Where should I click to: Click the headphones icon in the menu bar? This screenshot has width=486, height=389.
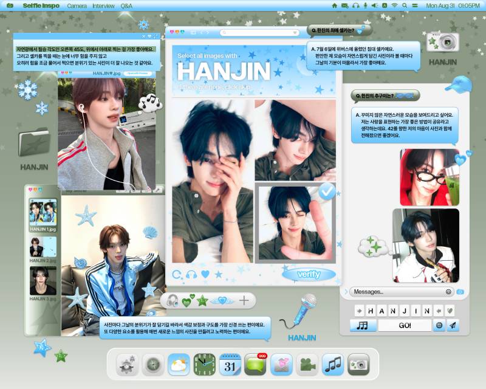pyautogui.click(x=355, y=5)
